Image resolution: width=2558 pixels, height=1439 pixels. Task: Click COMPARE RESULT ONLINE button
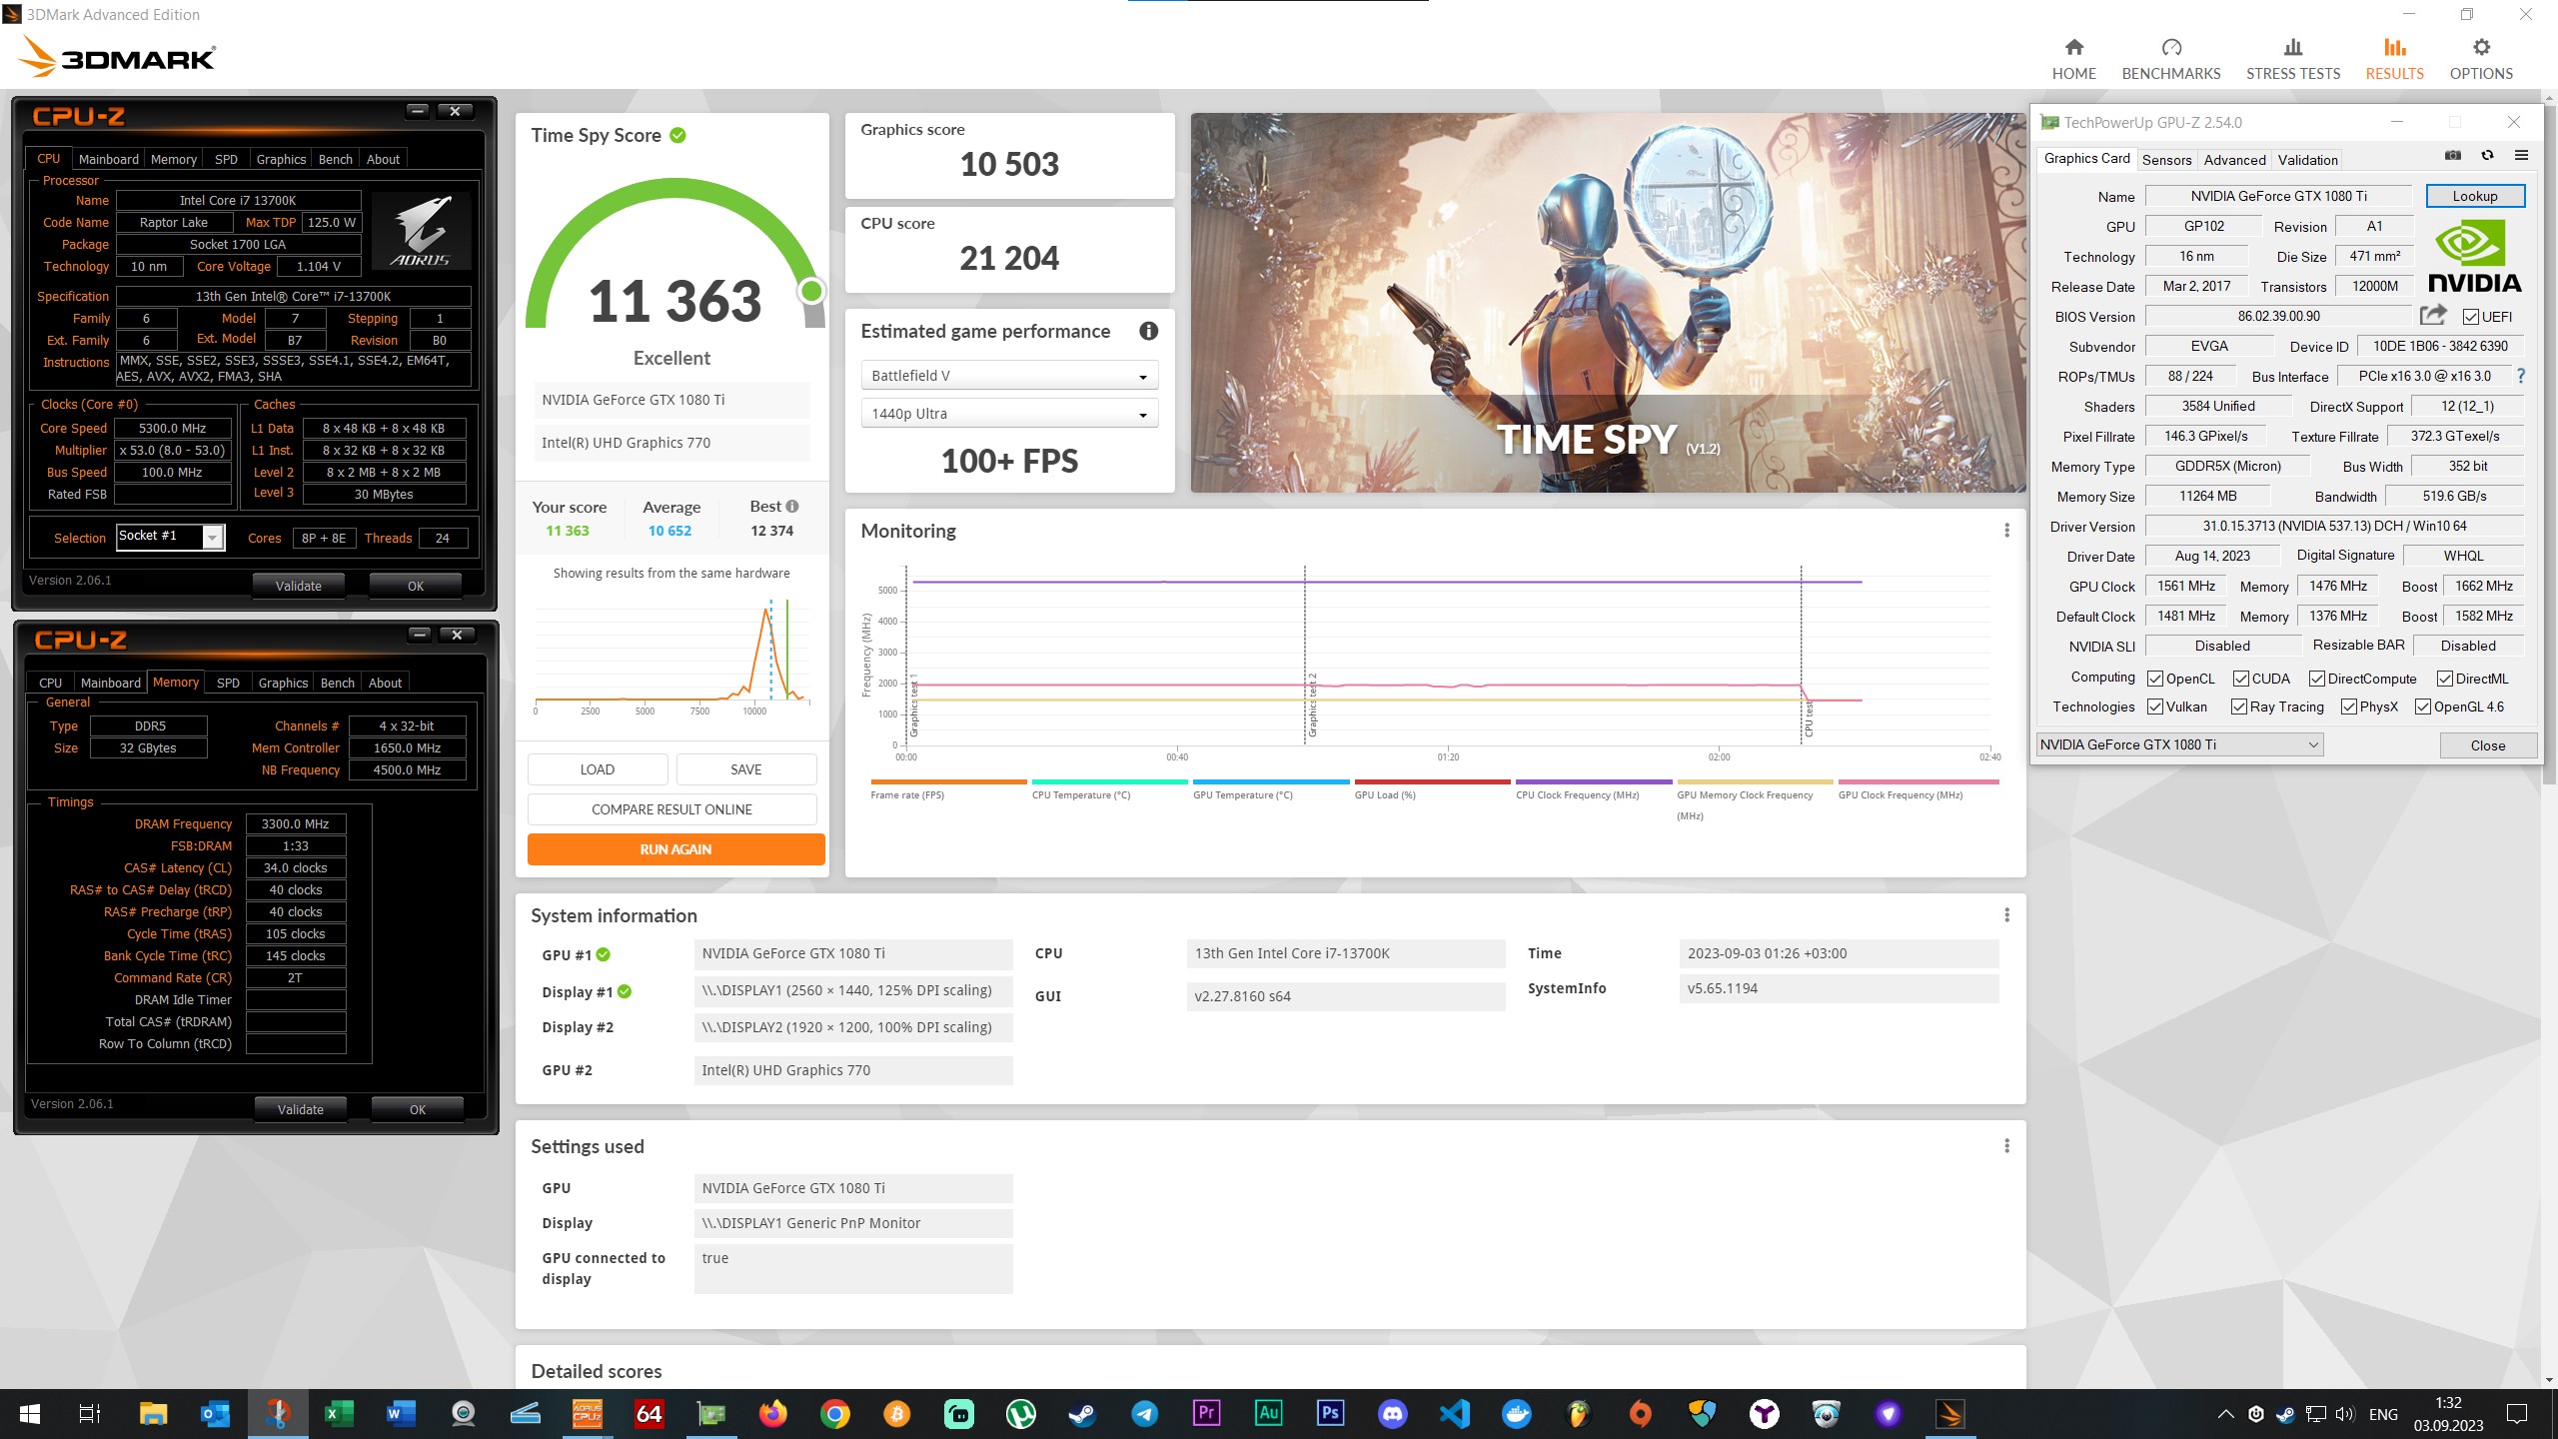671,809
